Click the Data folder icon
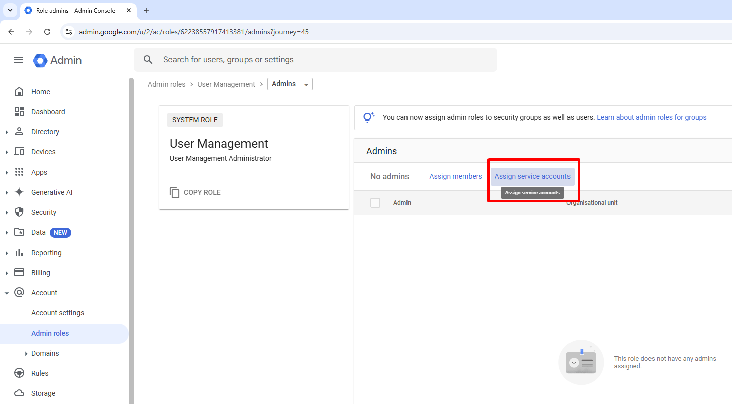732x404 pixels. click(19, 232)
